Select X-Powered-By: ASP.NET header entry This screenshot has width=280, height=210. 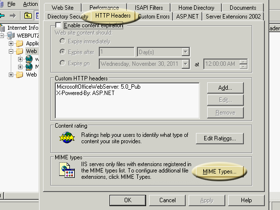(x=86, y=93)
